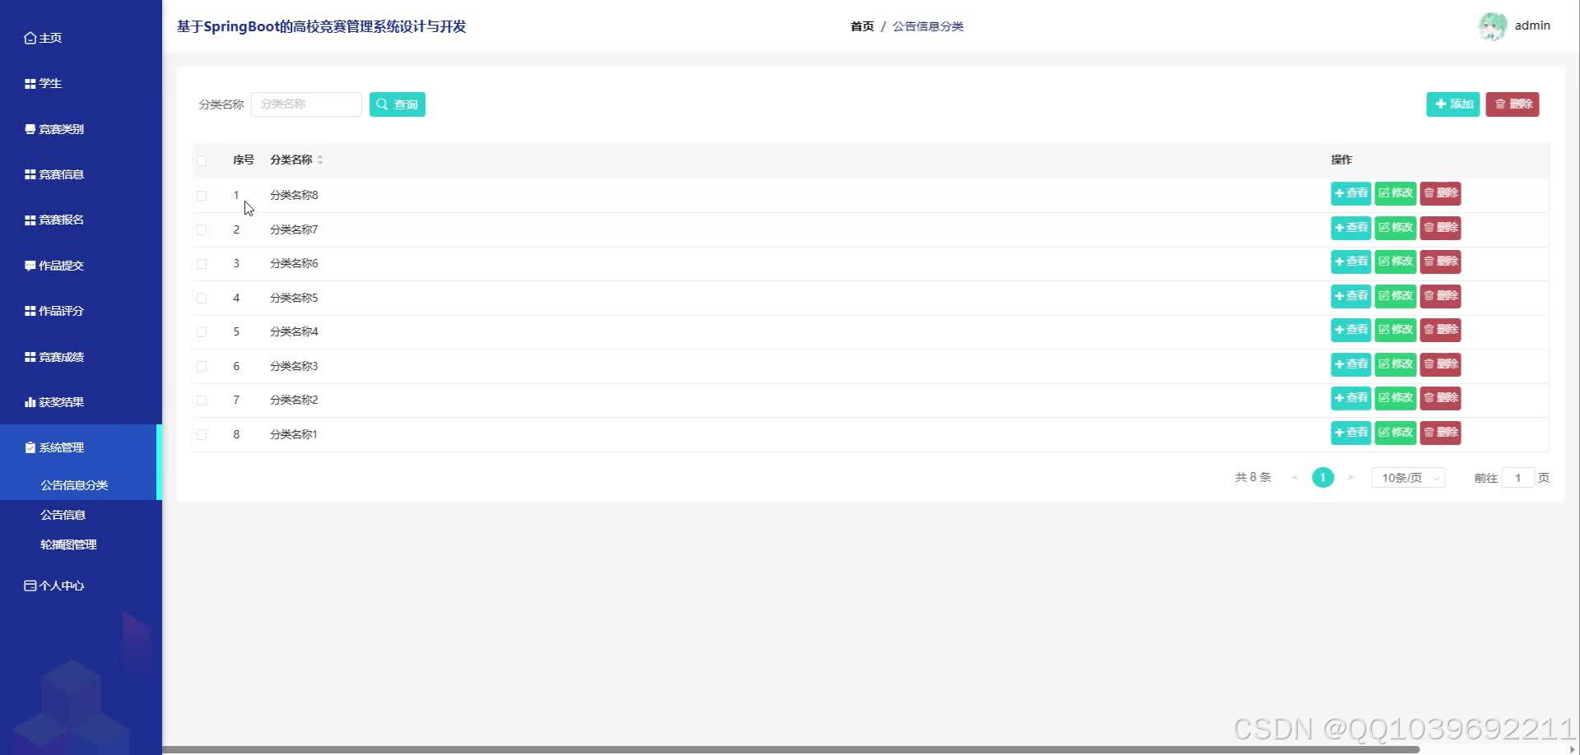
Task: Click the admin user avatar
Action: point(1492,26)
